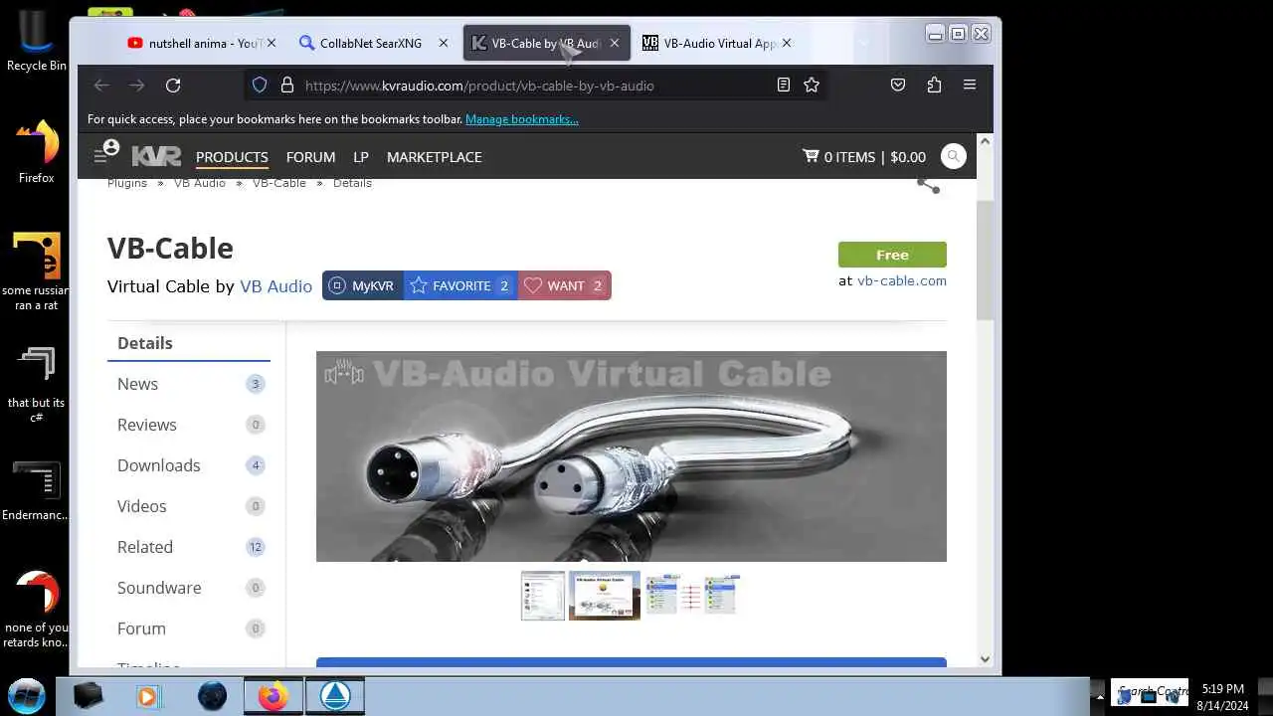The height and width of the screenshot is (716, 1273).
Task: Click the padlock site info icon
Action: click(x=287, y=86)
